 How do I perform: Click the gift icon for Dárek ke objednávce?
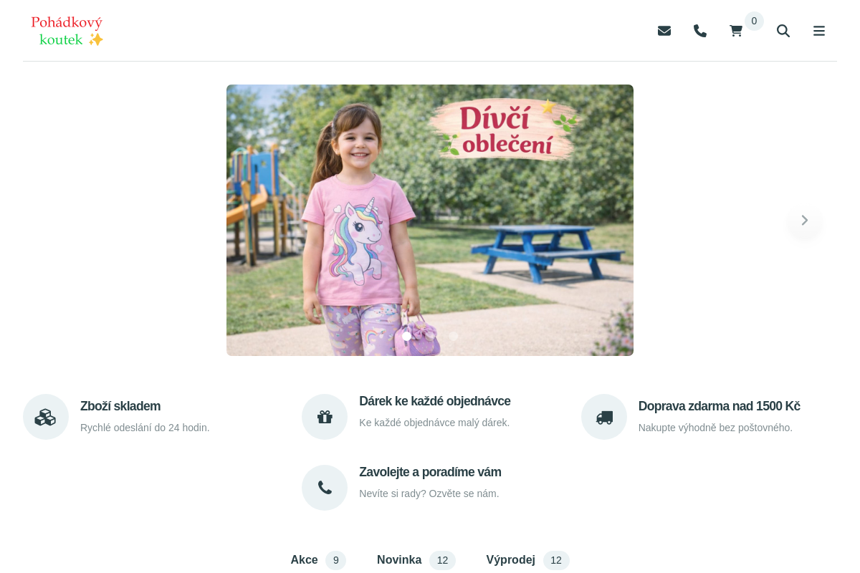pyautogui.click(x=325, y=417)
